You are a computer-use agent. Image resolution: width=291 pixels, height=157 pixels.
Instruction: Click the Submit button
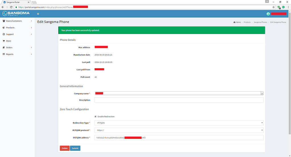pyautogui.click(x=75, y=148)
